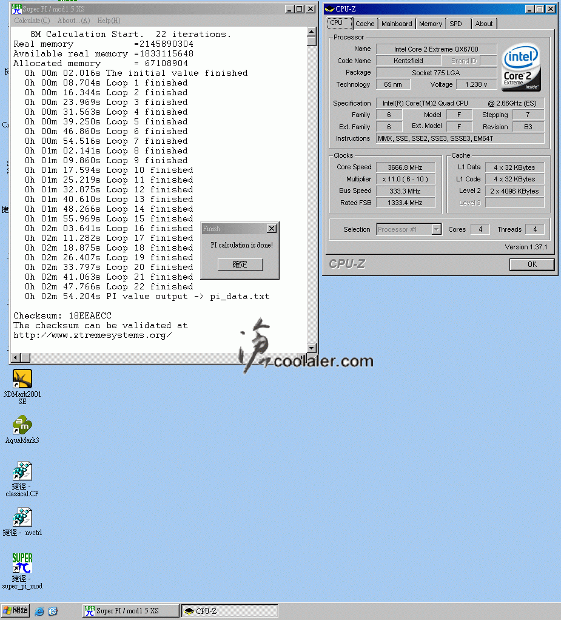Click the Checksum: 18EEAECC line
The height and width of the screenshot is (620, 561).
(62, 316)
